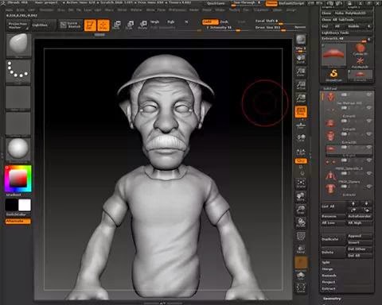
Task: Open the Transform menu
Action: coord(261,10)
